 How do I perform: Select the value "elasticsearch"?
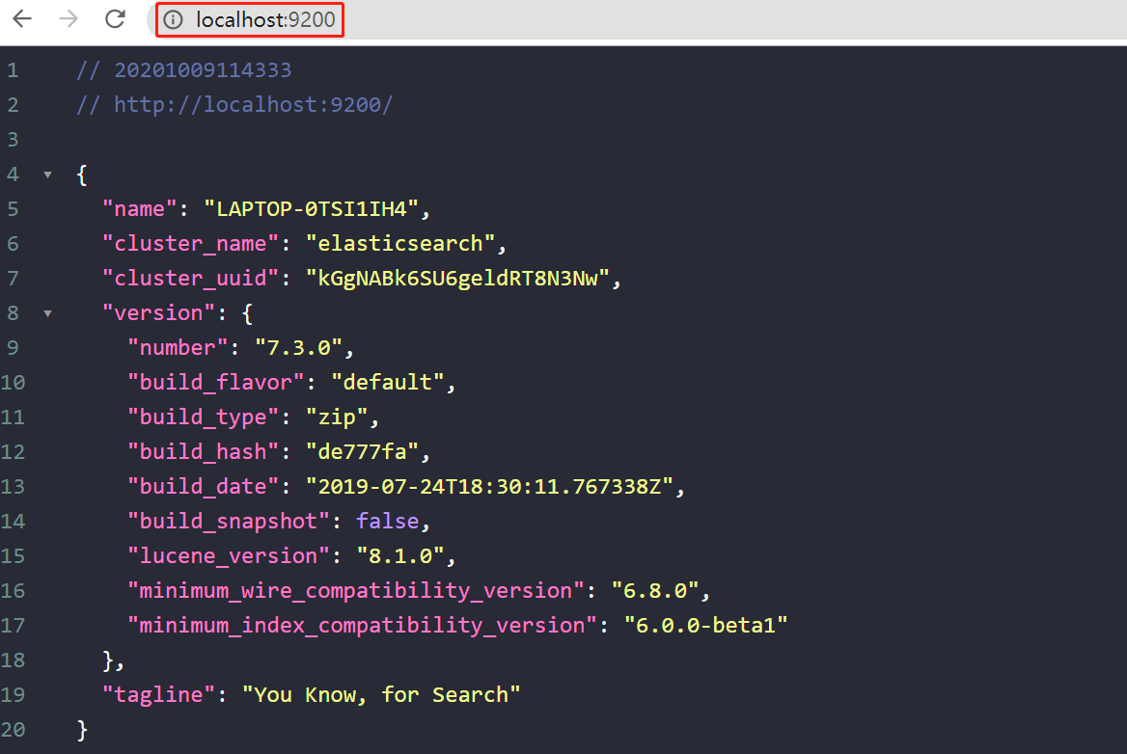click(400, 243)
